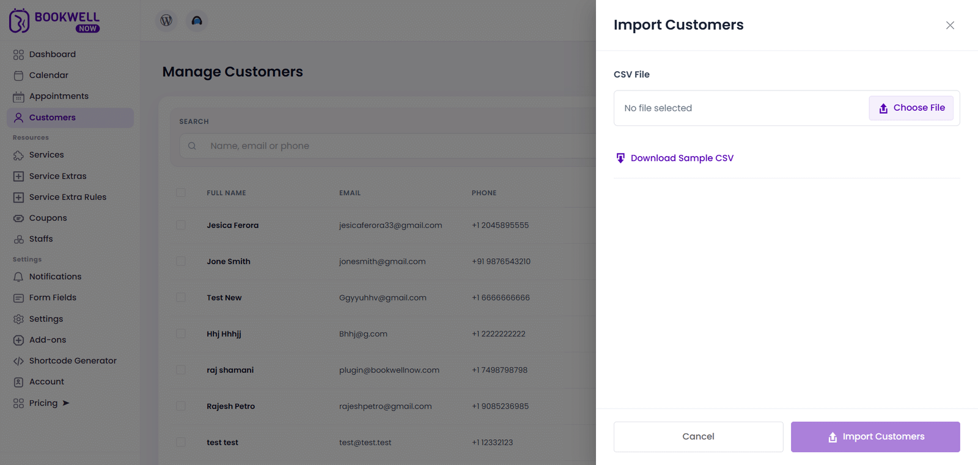The width and height of the screenshot is (978, 465).
Task: Click the Calendar icon in sidebar
Action: [x=18, y=75]
